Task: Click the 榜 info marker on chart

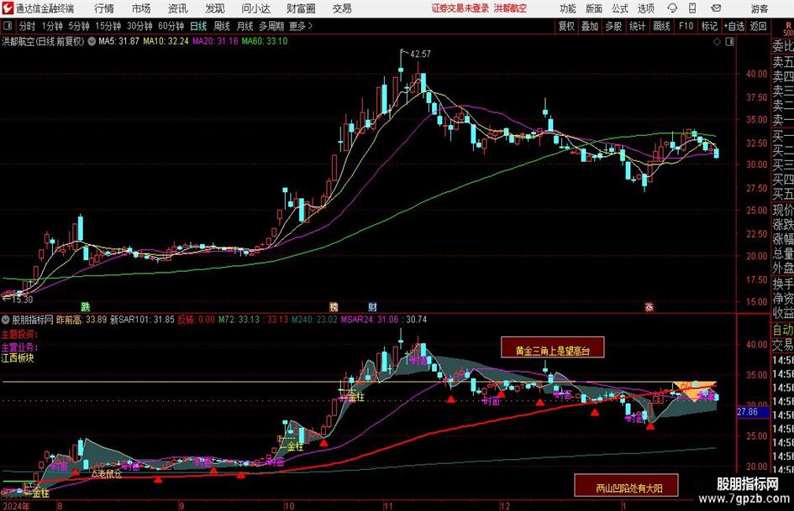Action: click(x=334, y=306)
